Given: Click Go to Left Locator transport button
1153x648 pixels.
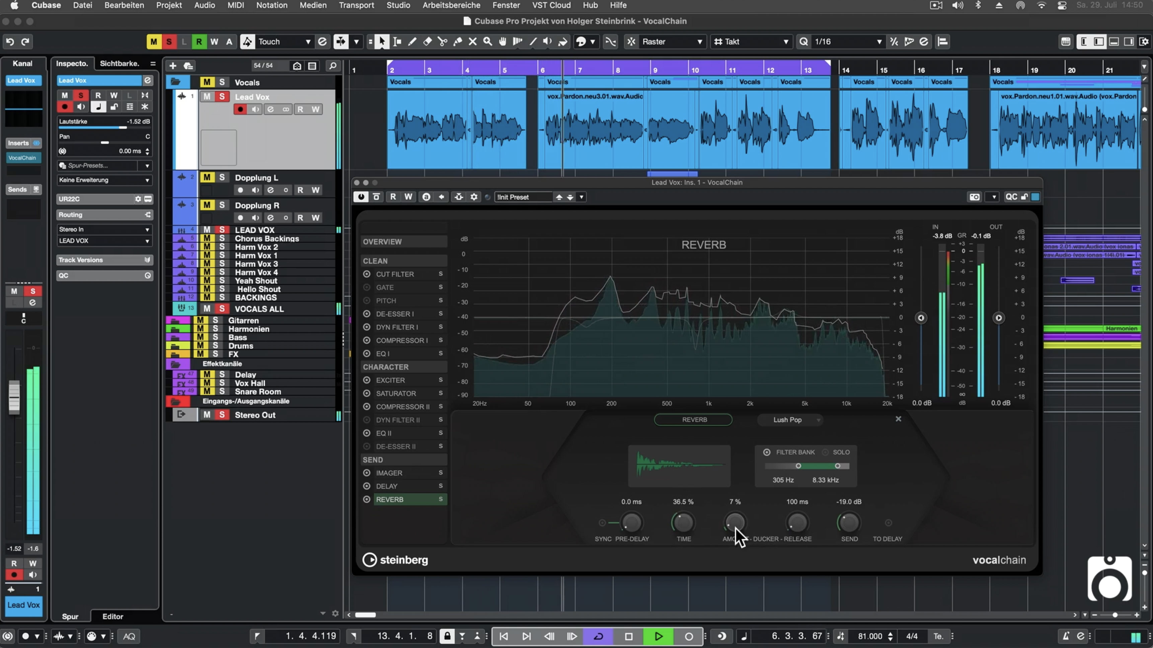Looking at the screenshot, I should tap(504, 636).
